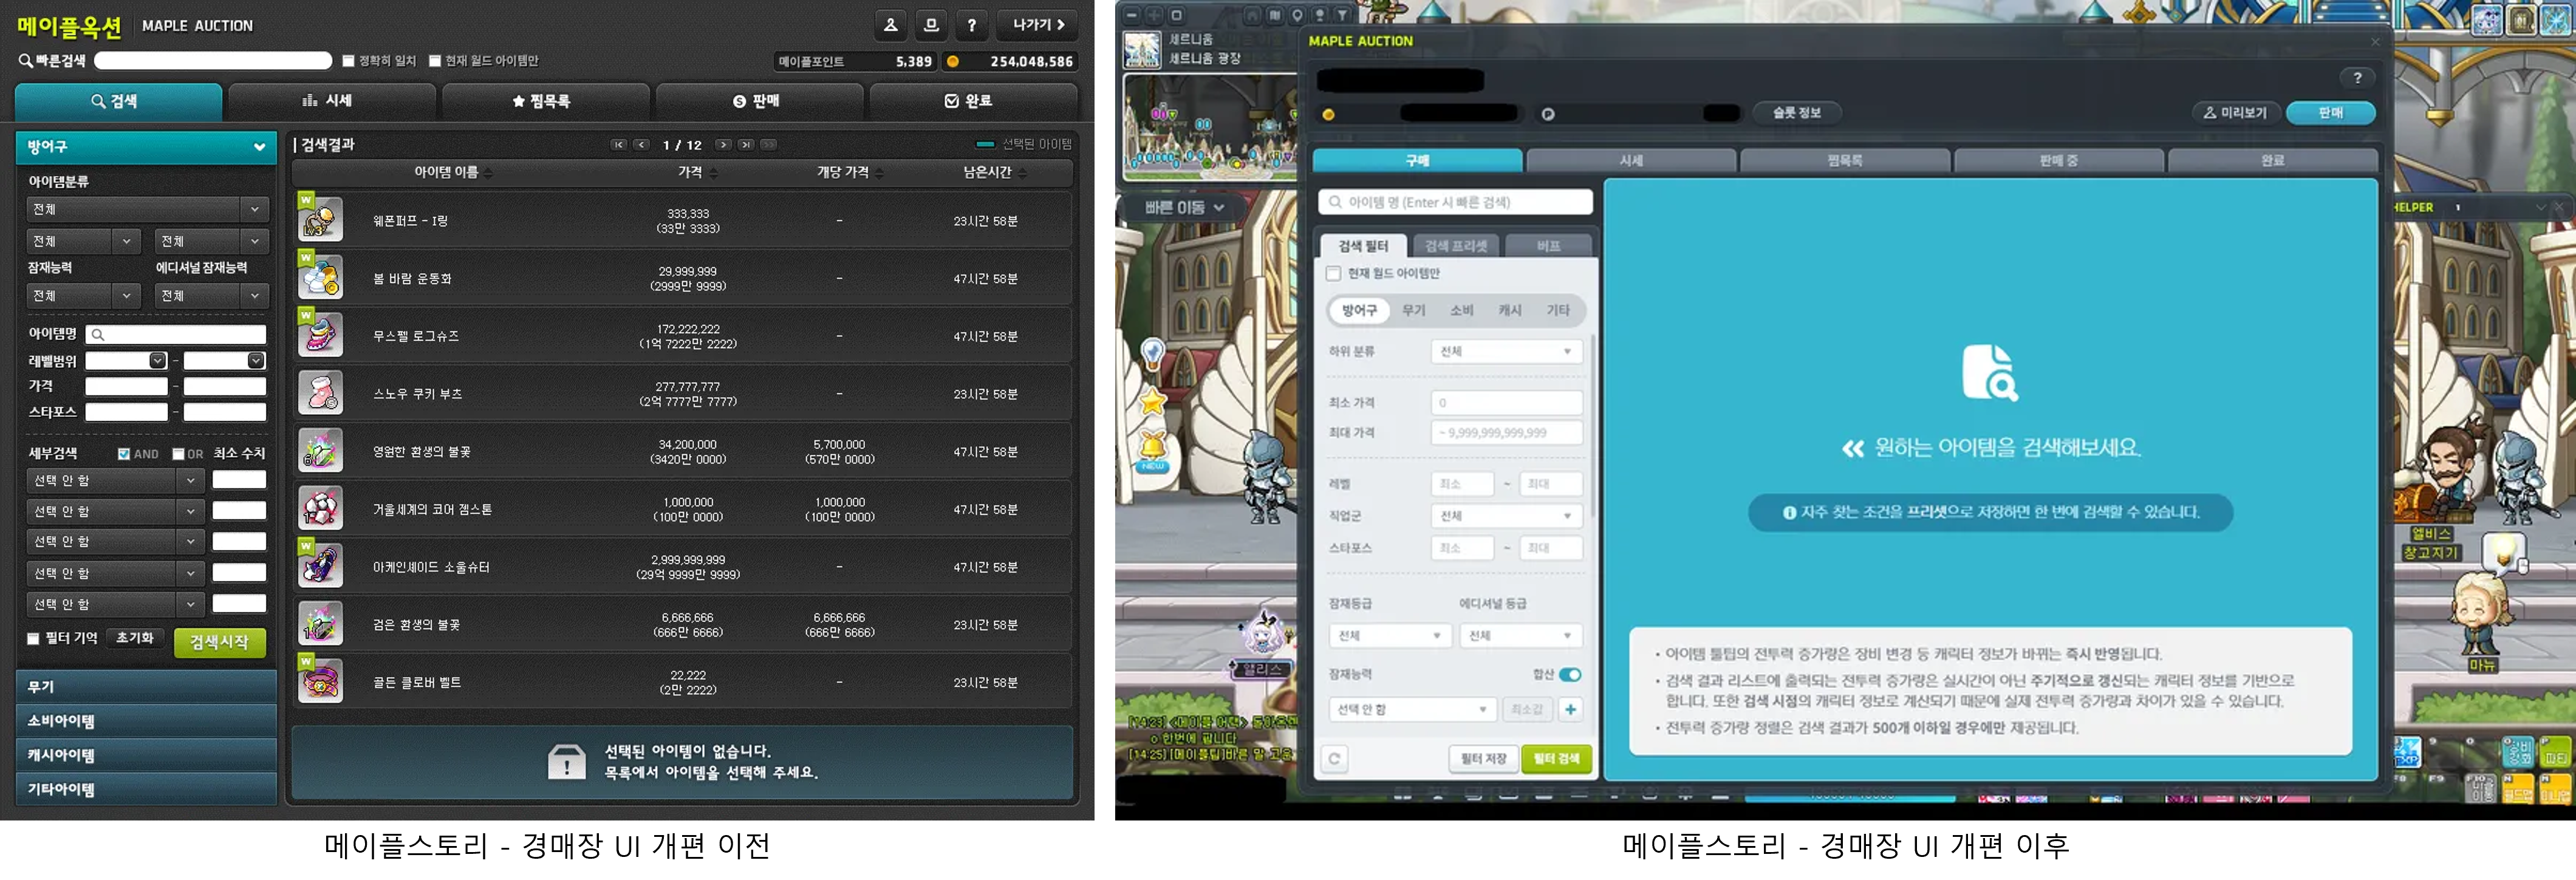Open the 검색 프리셋 tab in new auction

coord(1456,246)
